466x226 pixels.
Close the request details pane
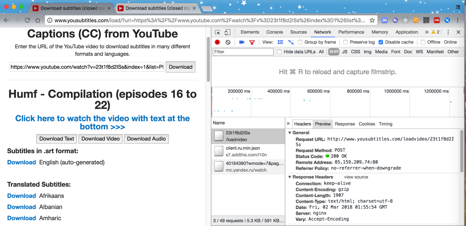[x=288, y=124]
